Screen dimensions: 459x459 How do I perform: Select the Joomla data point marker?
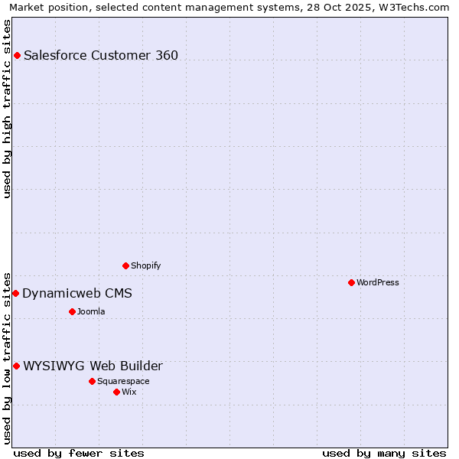coord(72,311)
